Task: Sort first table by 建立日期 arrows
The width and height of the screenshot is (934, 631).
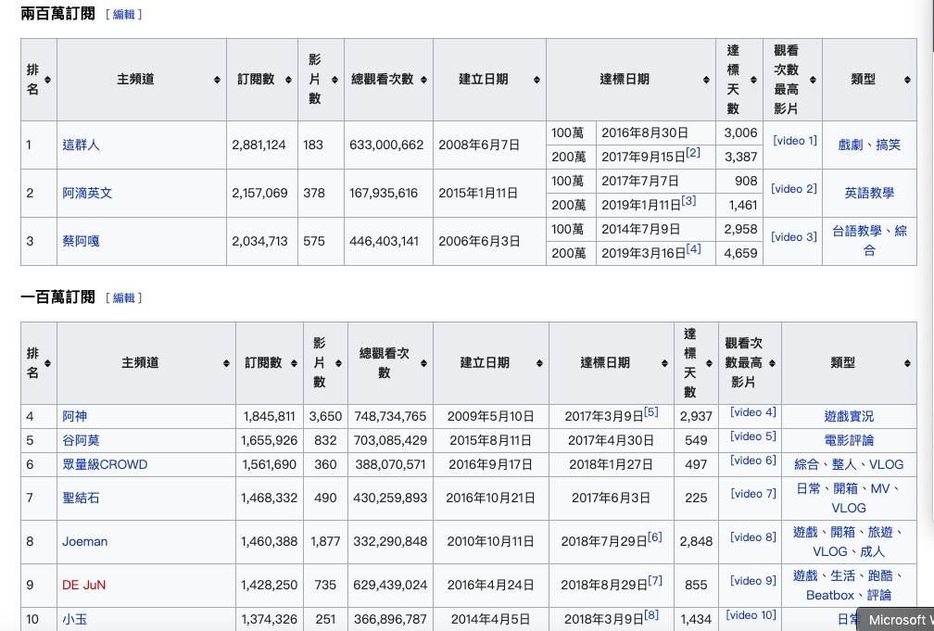Action: (536, 80)
